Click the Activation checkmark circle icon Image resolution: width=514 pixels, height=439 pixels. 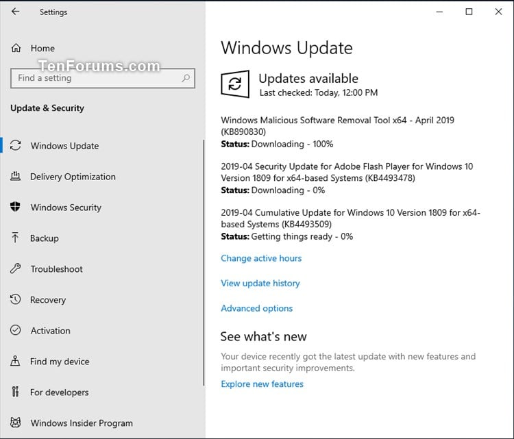[x=15, y=330]
